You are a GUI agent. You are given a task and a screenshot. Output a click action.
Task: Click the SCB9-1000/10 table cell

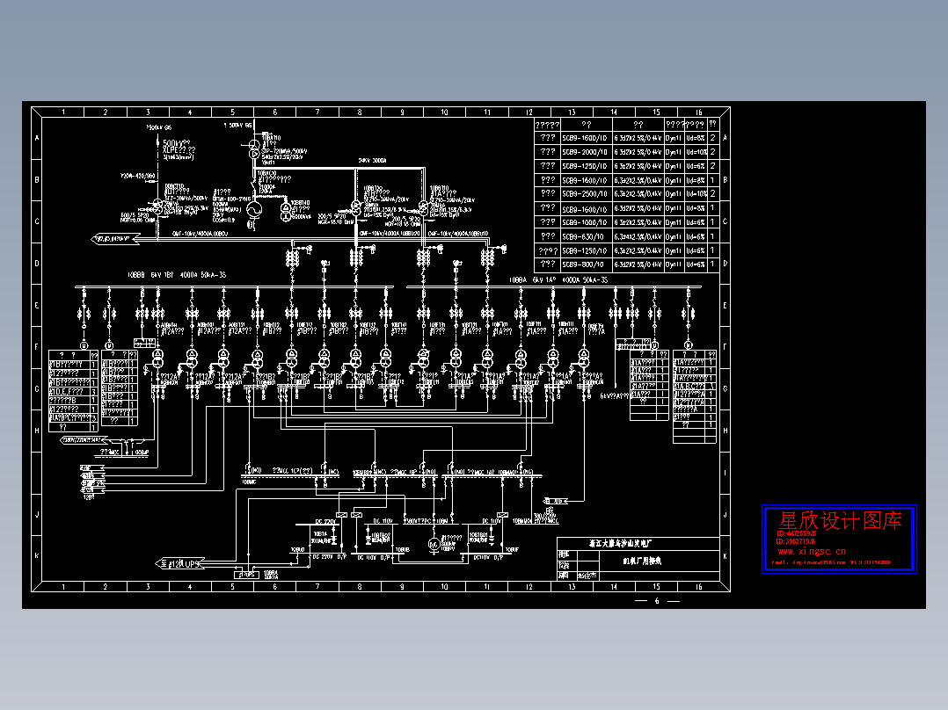click(x=585, y=222)
